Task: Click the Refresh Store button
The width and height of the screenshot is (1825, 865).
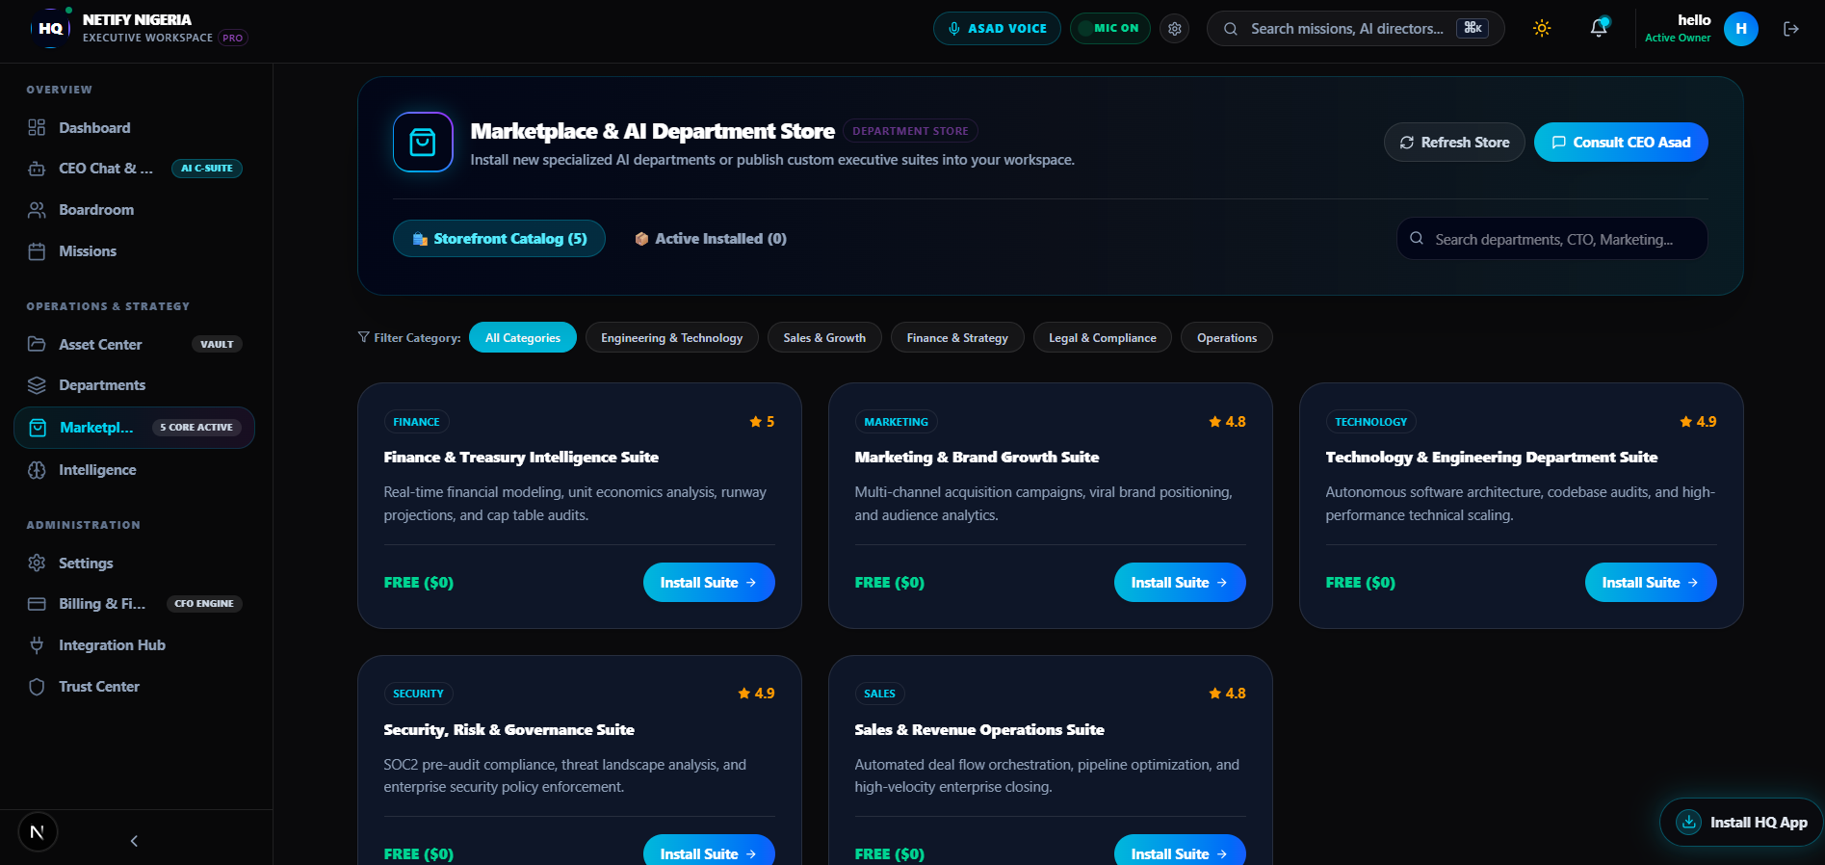Action: tap(1453, 143)
